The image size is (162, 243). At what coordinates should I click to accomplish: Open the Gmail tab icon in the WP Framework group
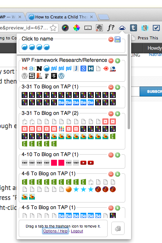[x=25, y=68]
